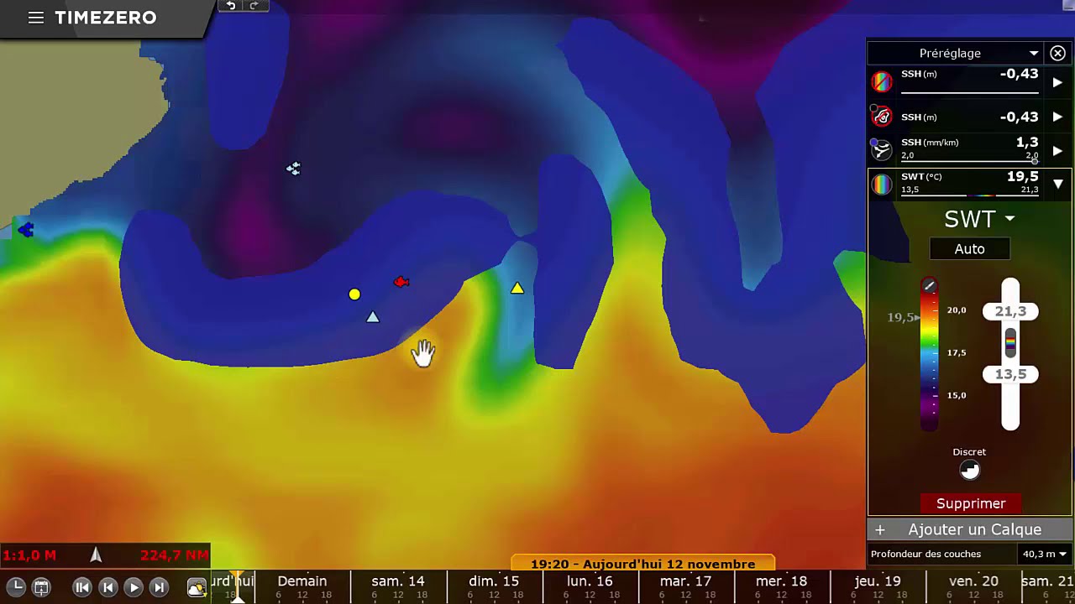Click the Auto scale button
The image size is (1075, 604).
pyautogui.click(x=969, y=249)
